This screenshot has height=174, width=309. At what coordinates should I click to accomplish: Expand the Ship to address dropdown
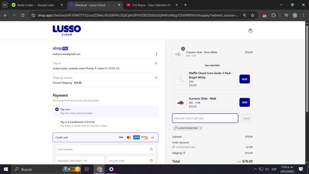pos(156,63)
